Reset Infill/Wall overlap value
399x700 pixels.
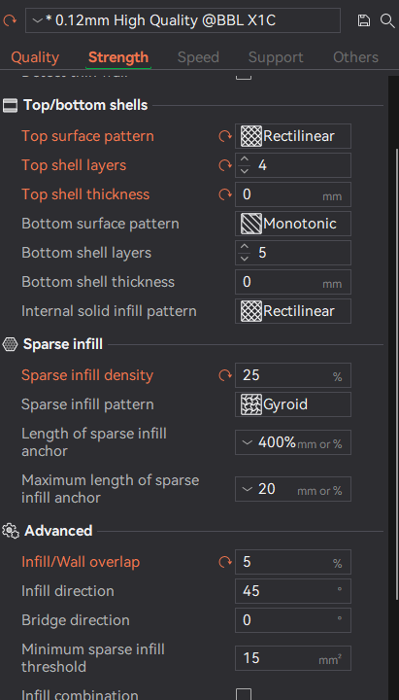[x=225, y=562]
